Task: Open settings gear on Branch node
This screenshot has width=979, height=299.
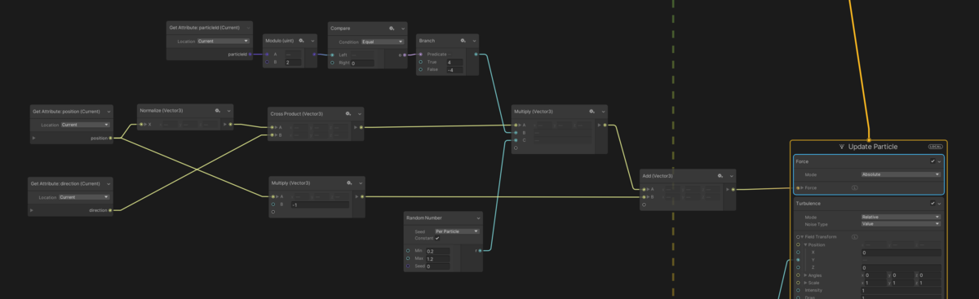Action: pyautogui.click(x=463, y=40)
